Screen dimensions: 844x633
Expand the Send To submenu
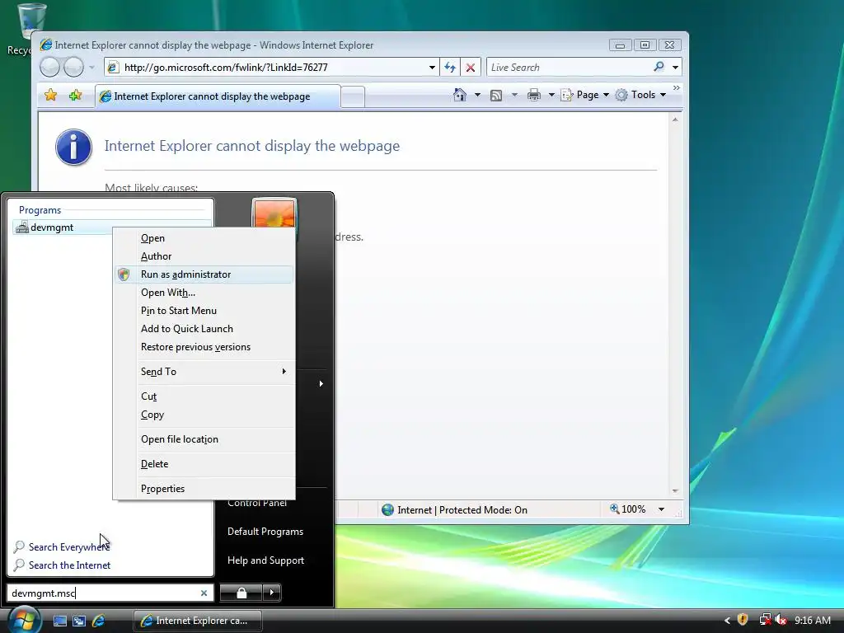204,372
